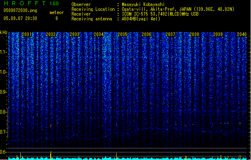Click the 0.8 kHz frequency label

[x=4, y=112]
